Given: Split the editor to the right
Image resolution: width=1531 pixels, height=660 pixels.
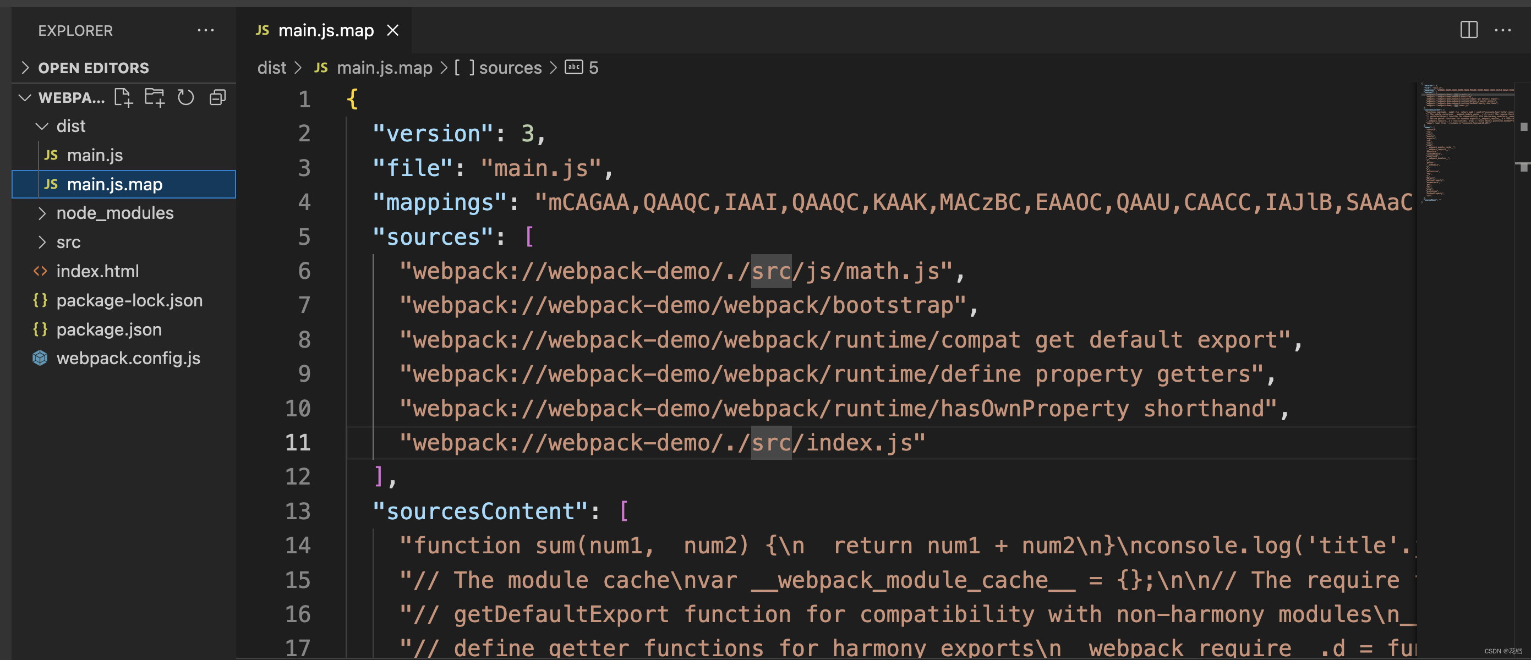Looking at the screenshot, I should click(x=1469, y=30).
